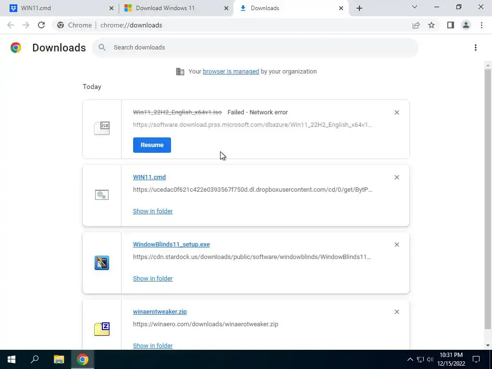Open Windows taskbar search
The width and height of the screenshot is (492, 369).
35,359
